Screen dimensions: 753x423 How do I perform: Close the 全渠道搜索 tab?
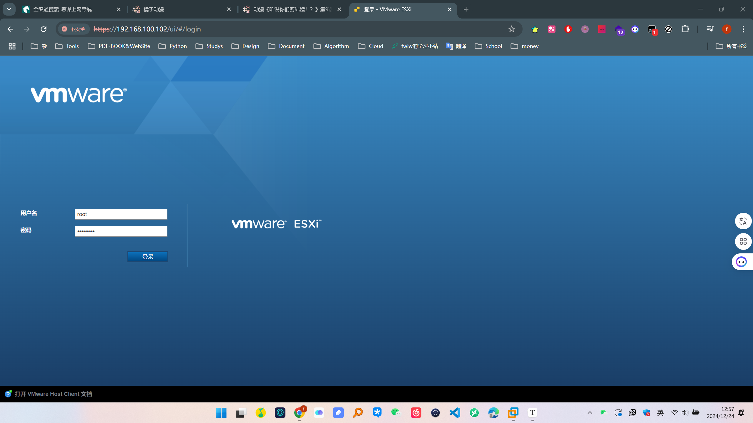pos(119,9)
